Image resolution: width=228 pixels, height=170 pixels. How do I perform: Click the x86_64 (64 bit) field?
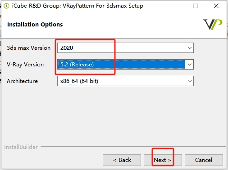pos(125,81)
